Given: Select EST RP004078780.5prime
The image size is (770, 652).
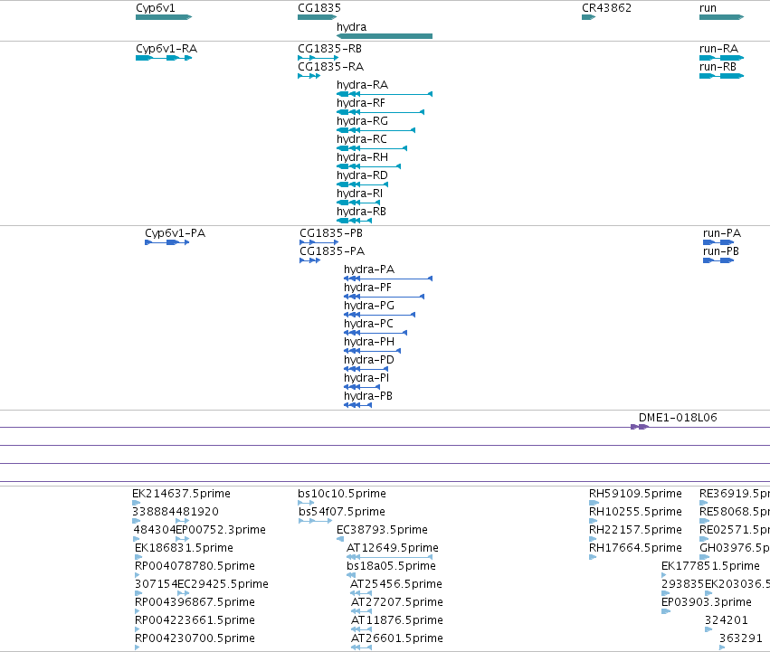Looking at the screenshot, I should [138, 575].
